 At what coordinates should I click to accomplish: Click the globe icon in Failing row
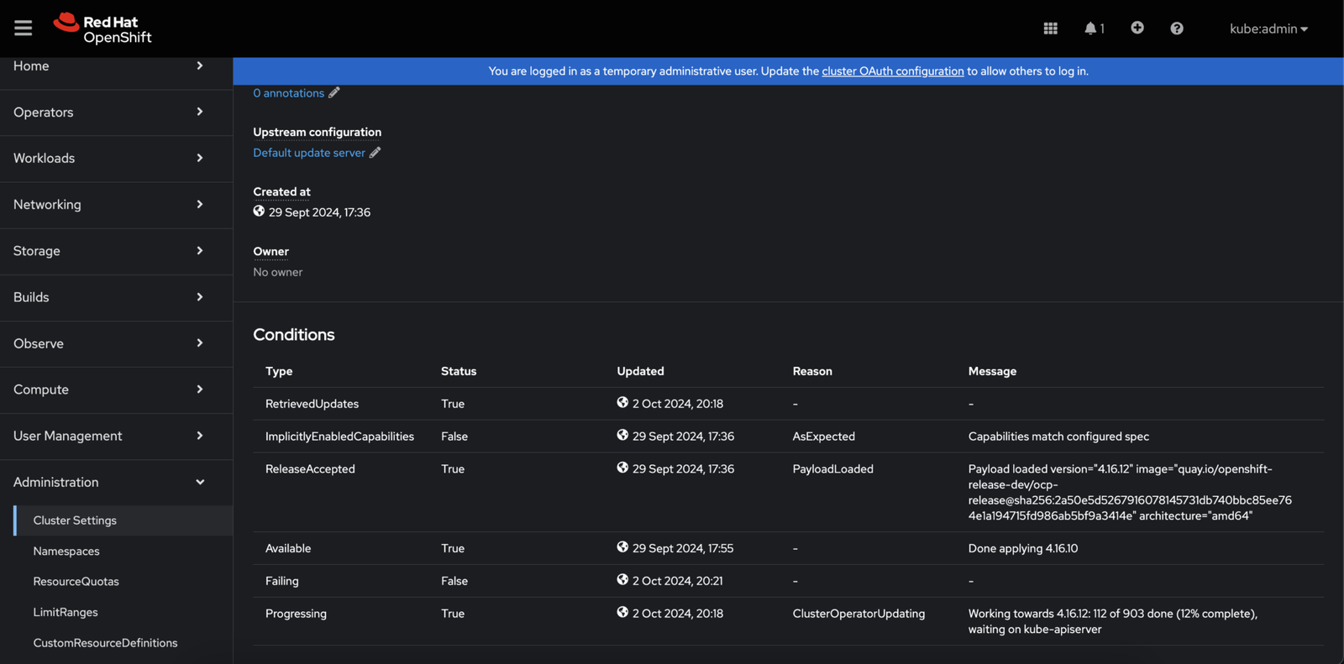(622, 580)
